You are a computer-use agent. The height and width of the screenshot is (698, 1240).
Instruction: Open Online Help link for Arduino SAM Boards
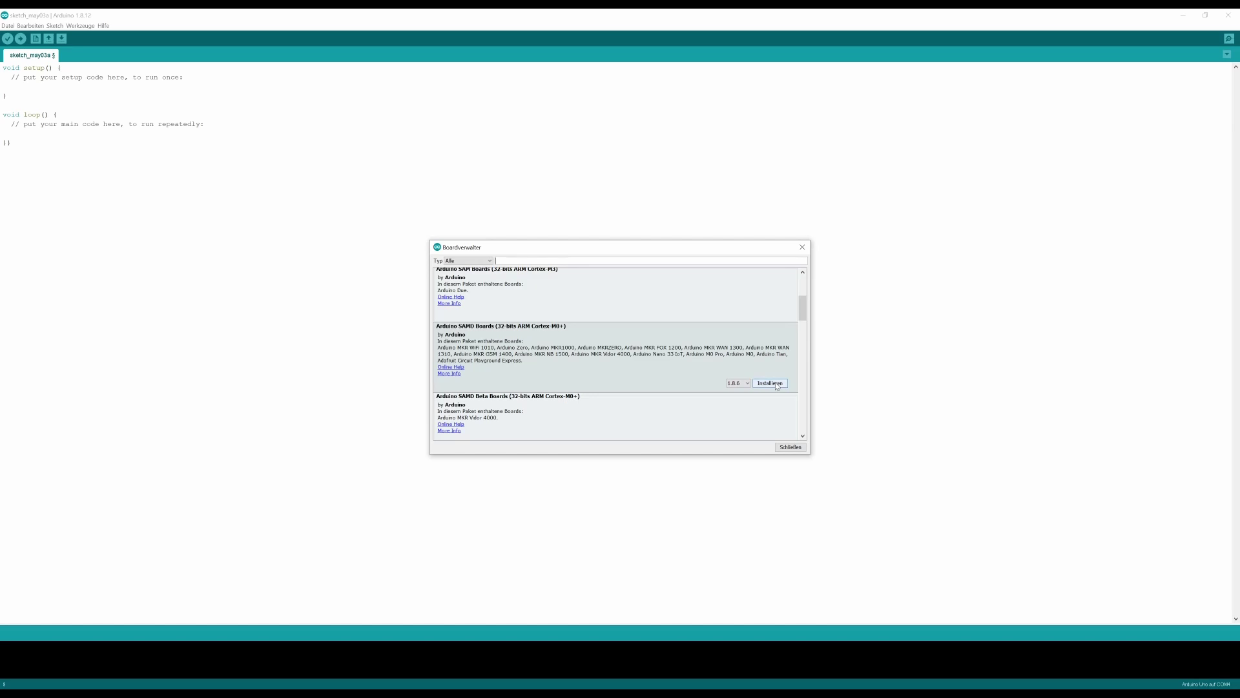(x=451, y=297)
